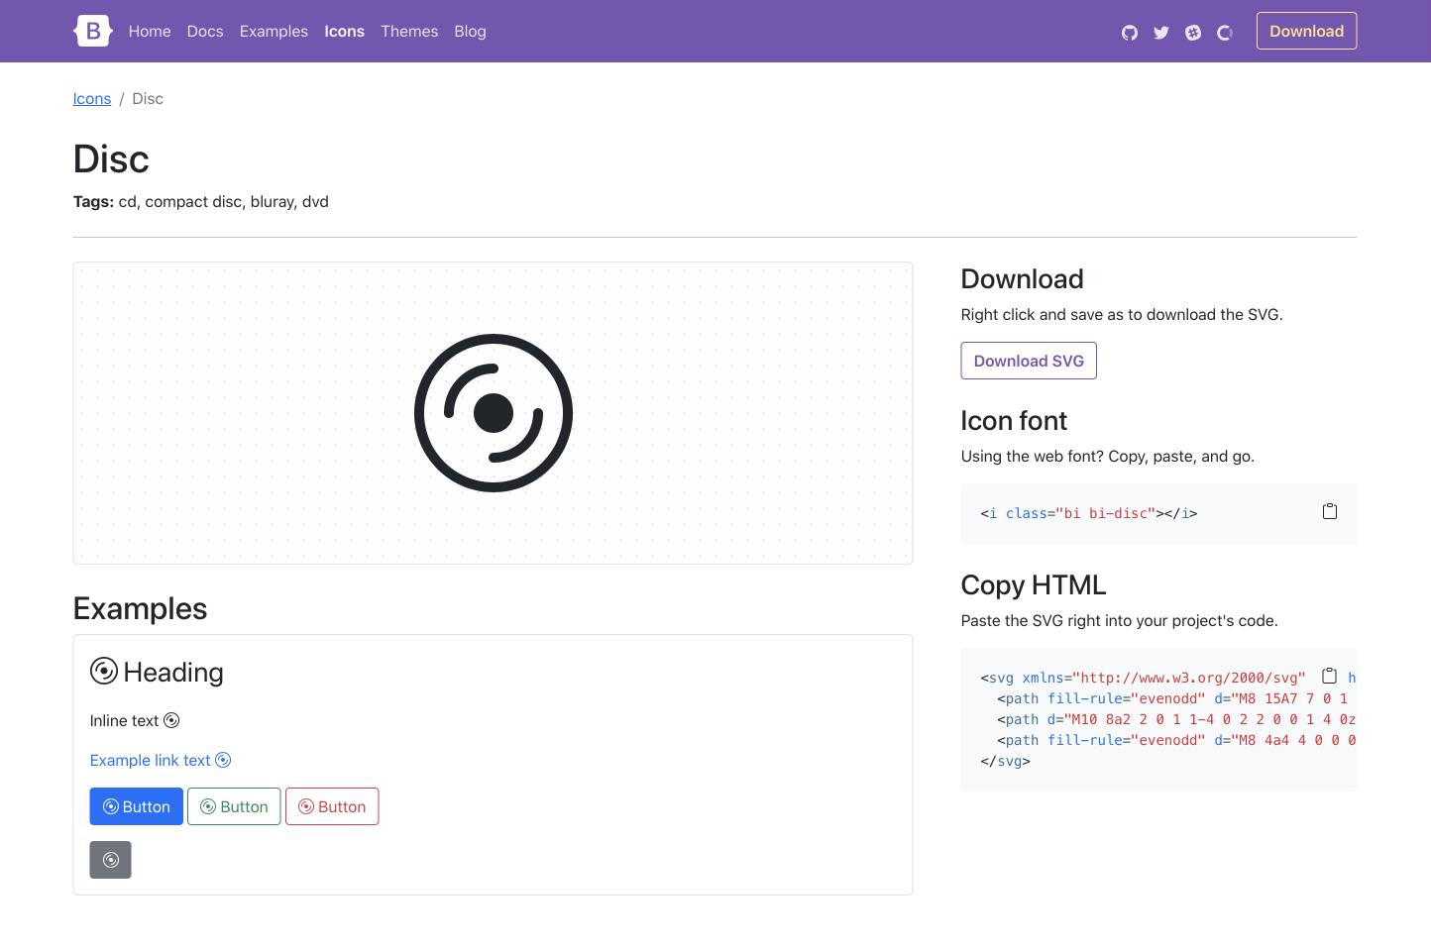Open the Twitter icon link
Viewport: 1431px width, 951px height.
point(1161,33)
